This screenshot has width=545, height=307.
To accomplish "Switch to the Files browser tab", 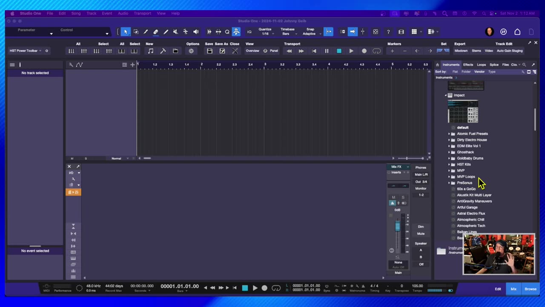I will (505, 65).
